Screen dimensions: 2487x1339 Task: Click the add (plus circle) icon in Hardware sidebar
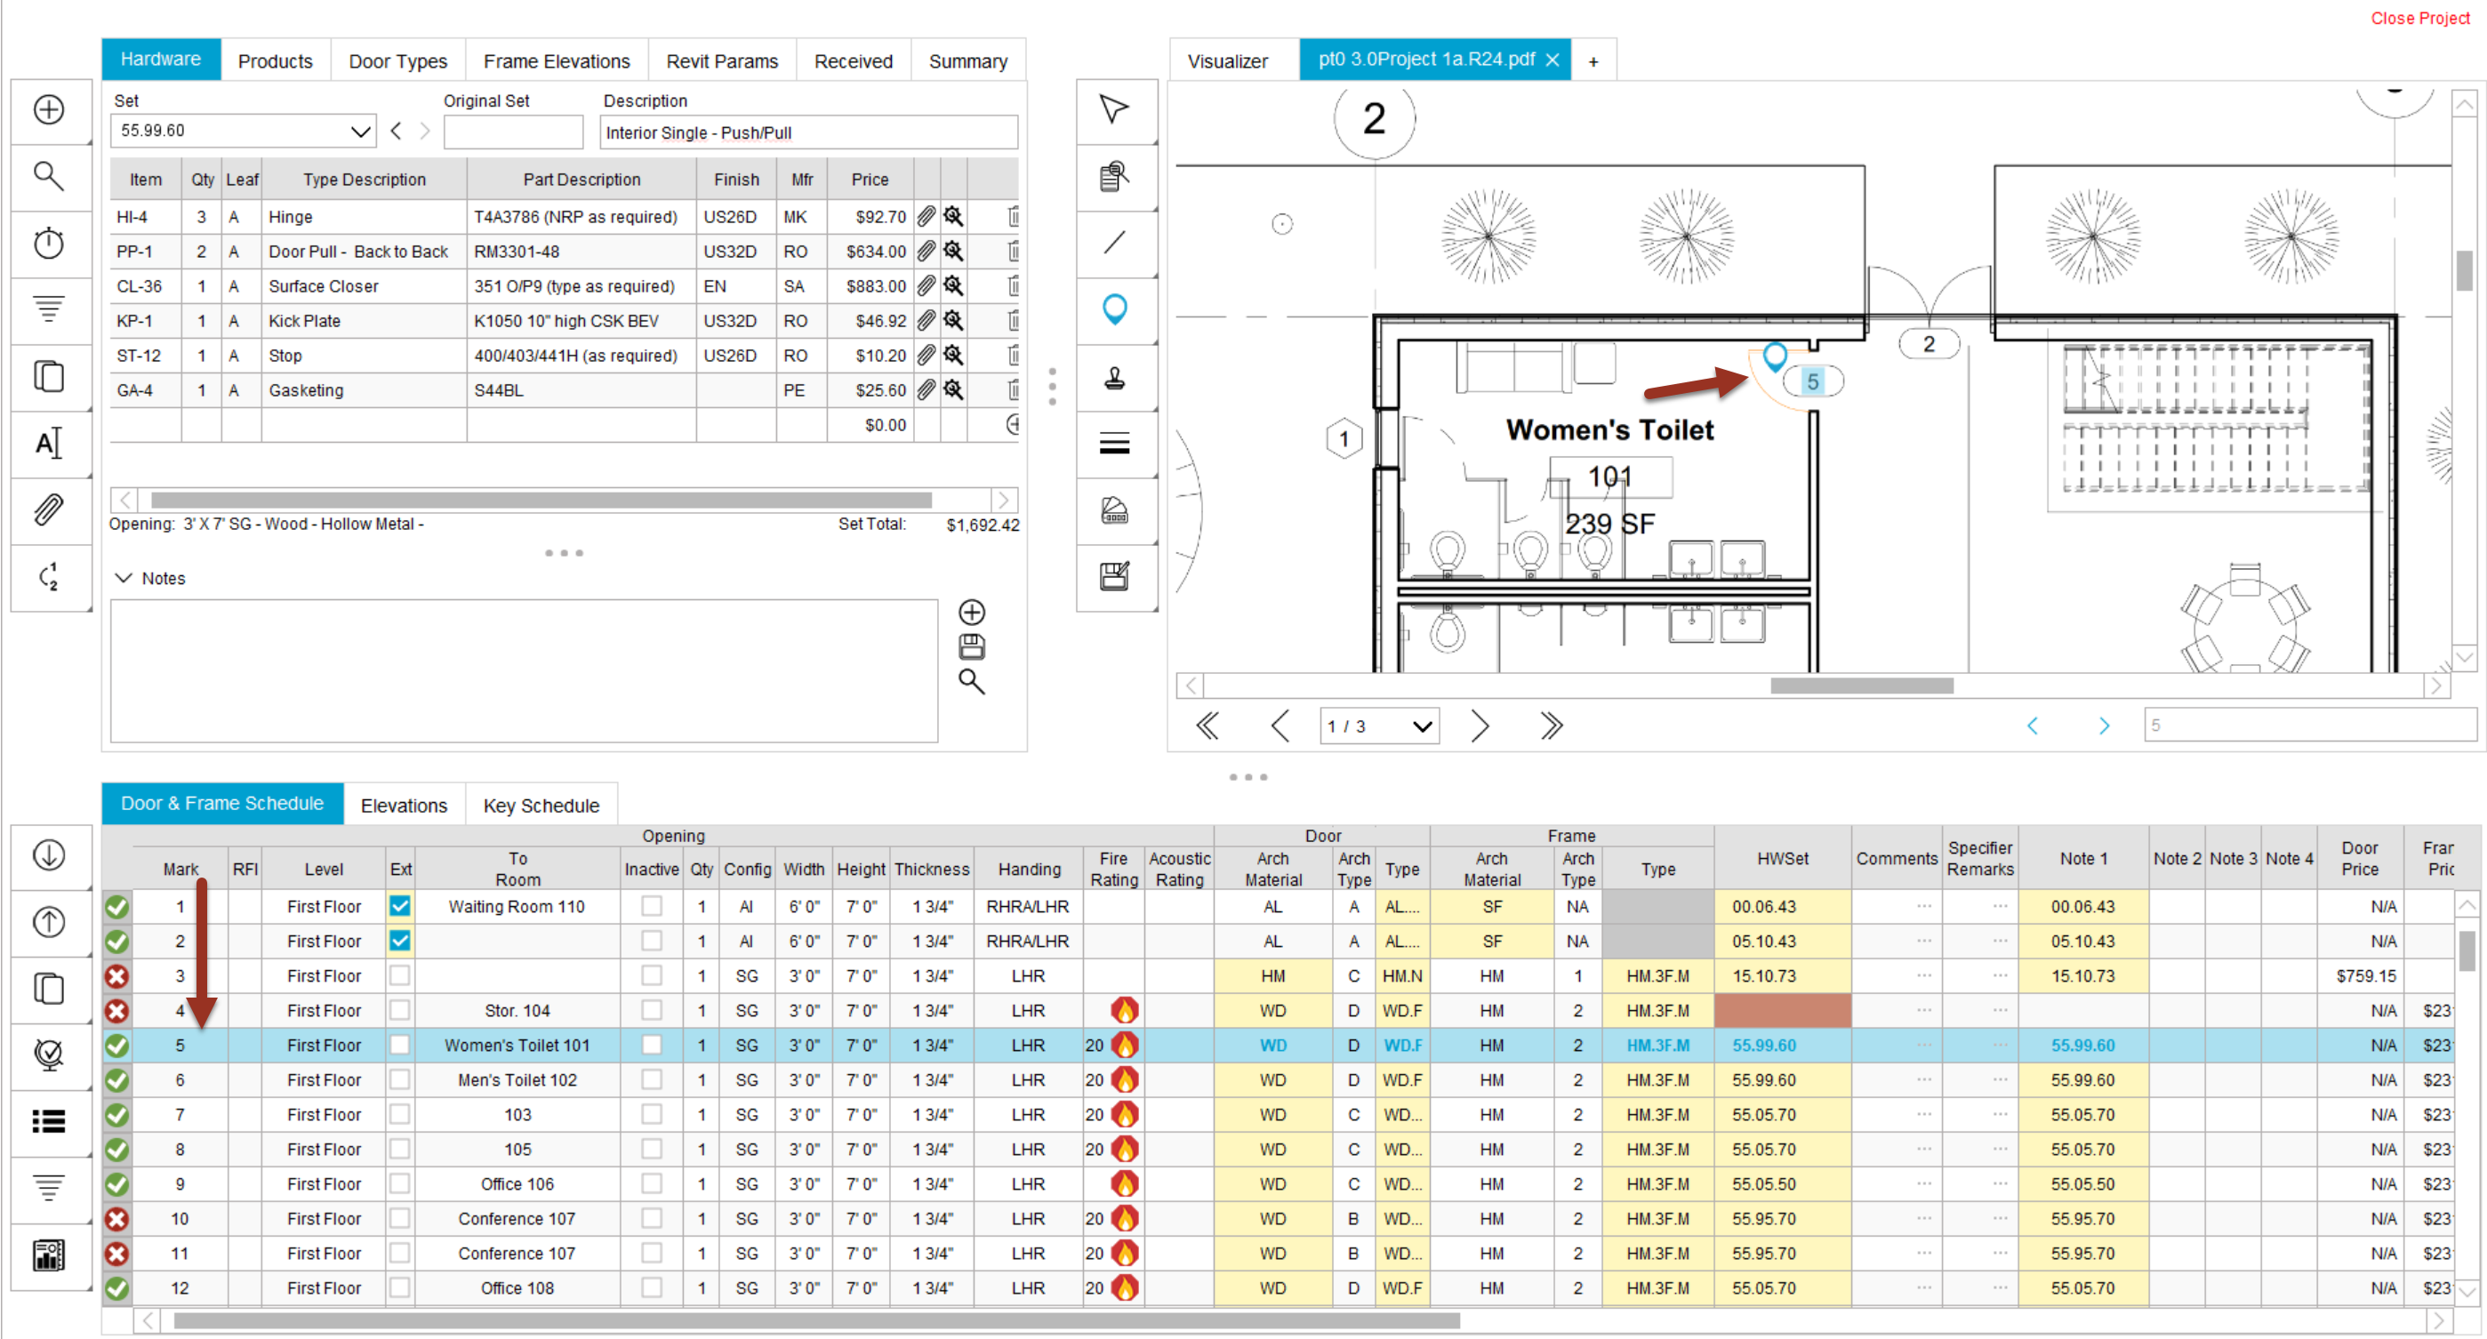[x=48, y=109]
